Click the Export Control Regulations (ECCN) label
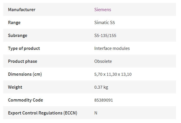Image resolution: width=181 pixels, height=123 pixels. 42,113
